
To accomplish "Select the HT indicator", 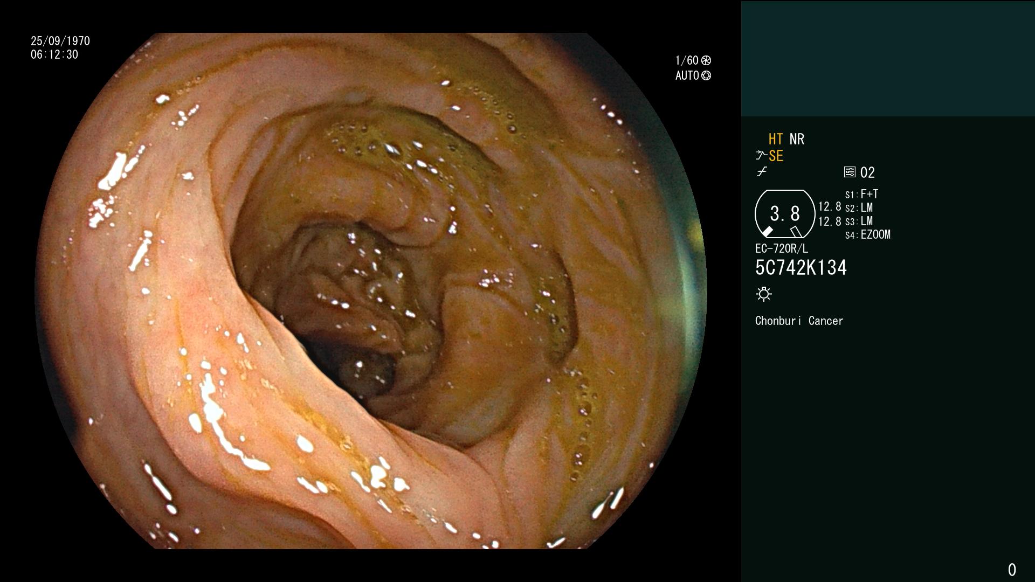I will click(x=776, y=140).
